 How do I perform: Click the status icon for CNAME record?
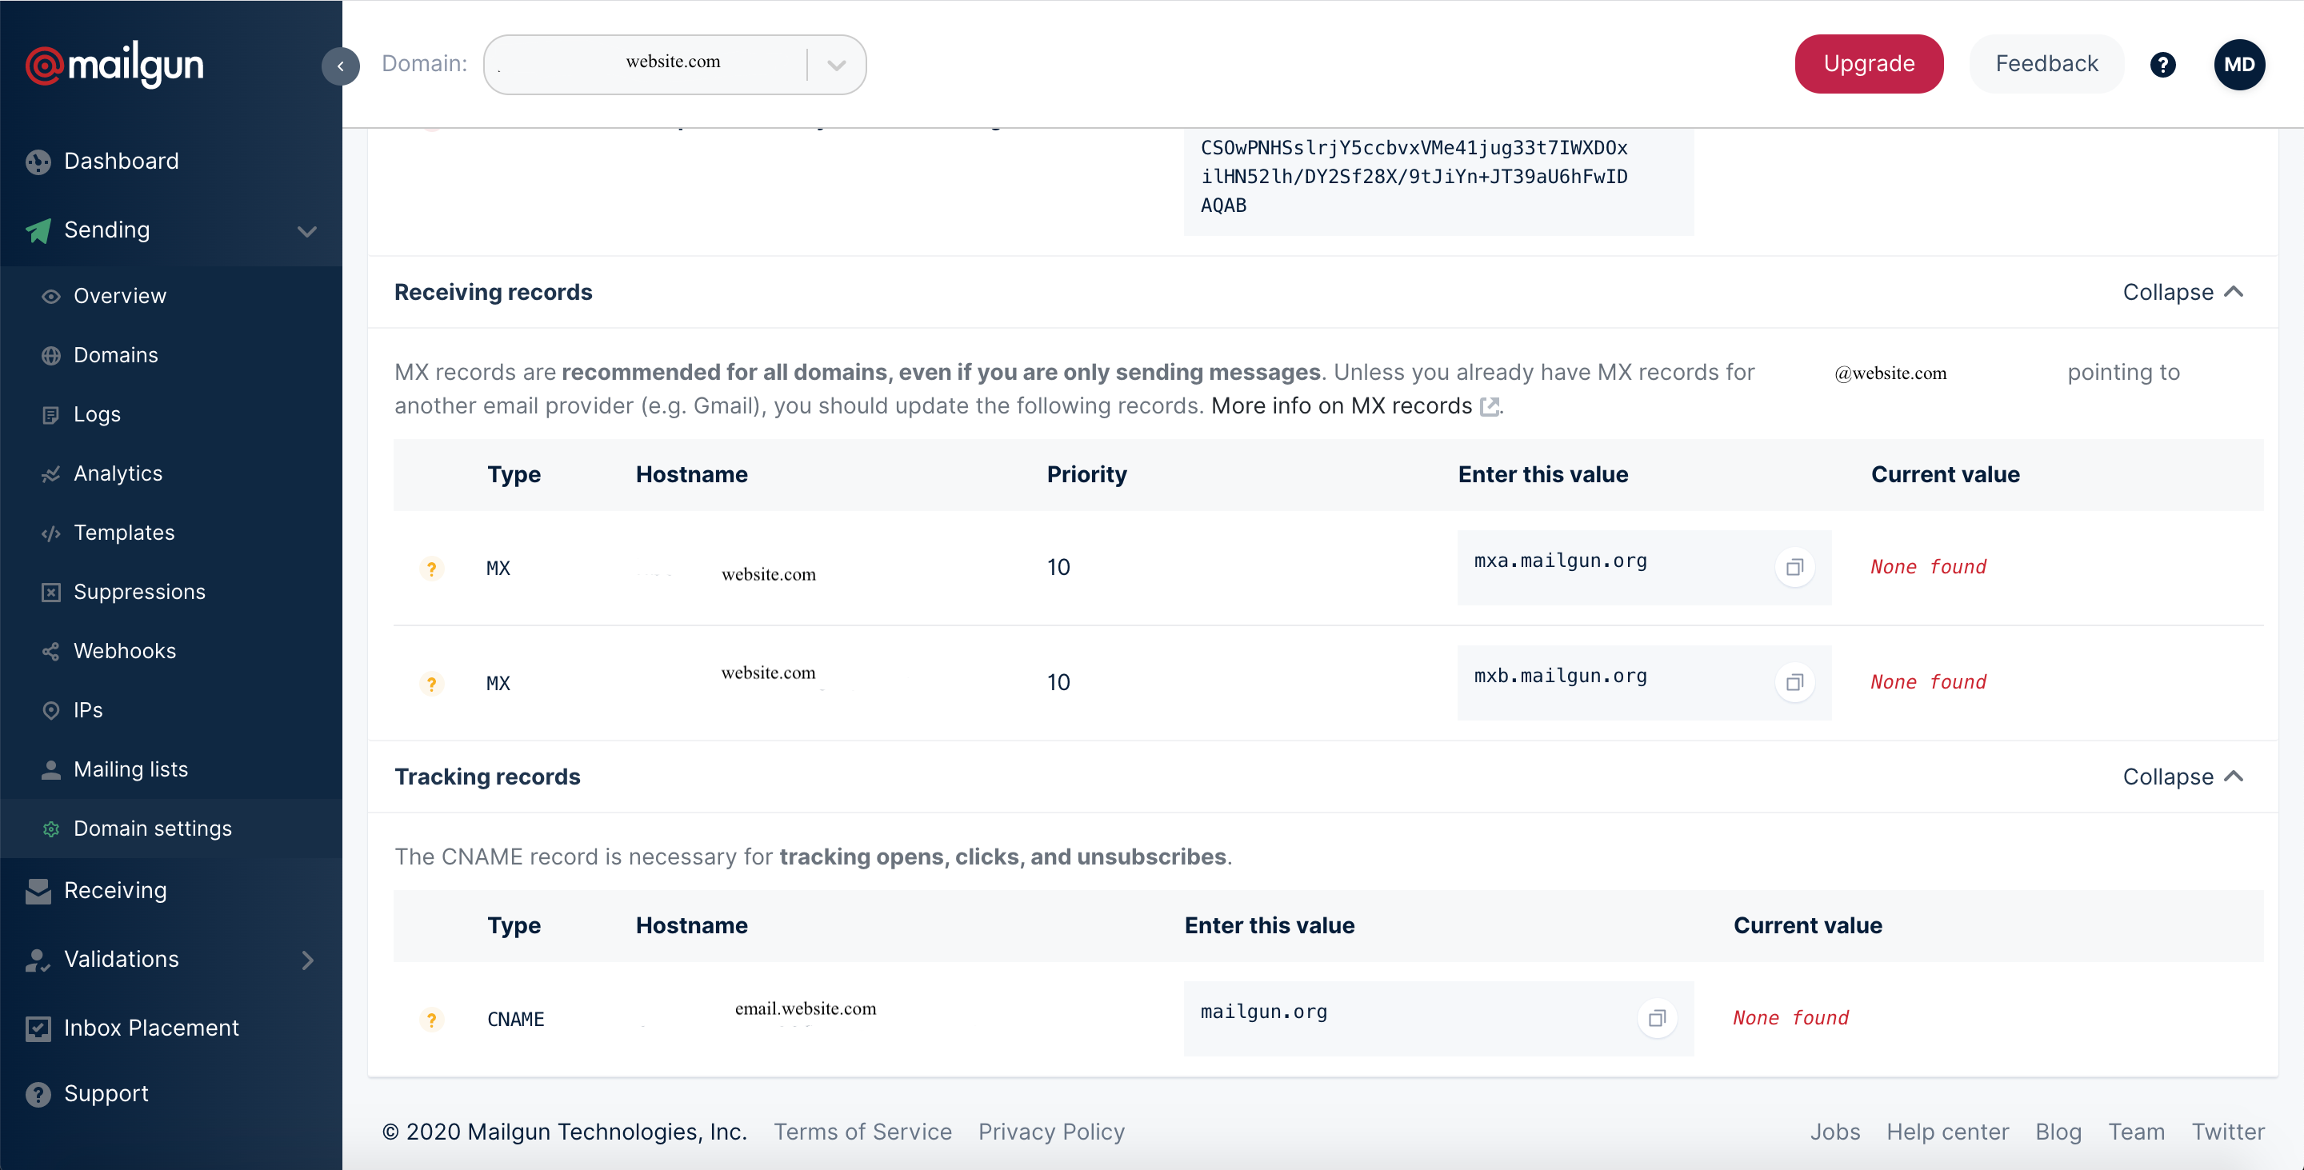click(431, 1019)
